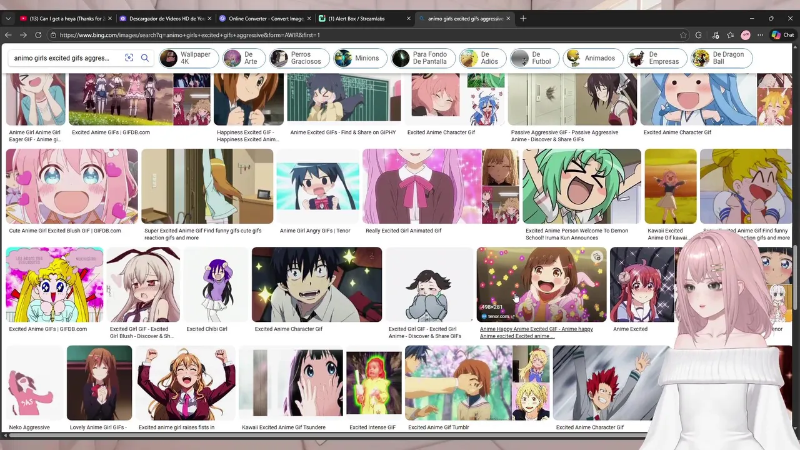Switch to Online Converter tab

pos(266,19)
